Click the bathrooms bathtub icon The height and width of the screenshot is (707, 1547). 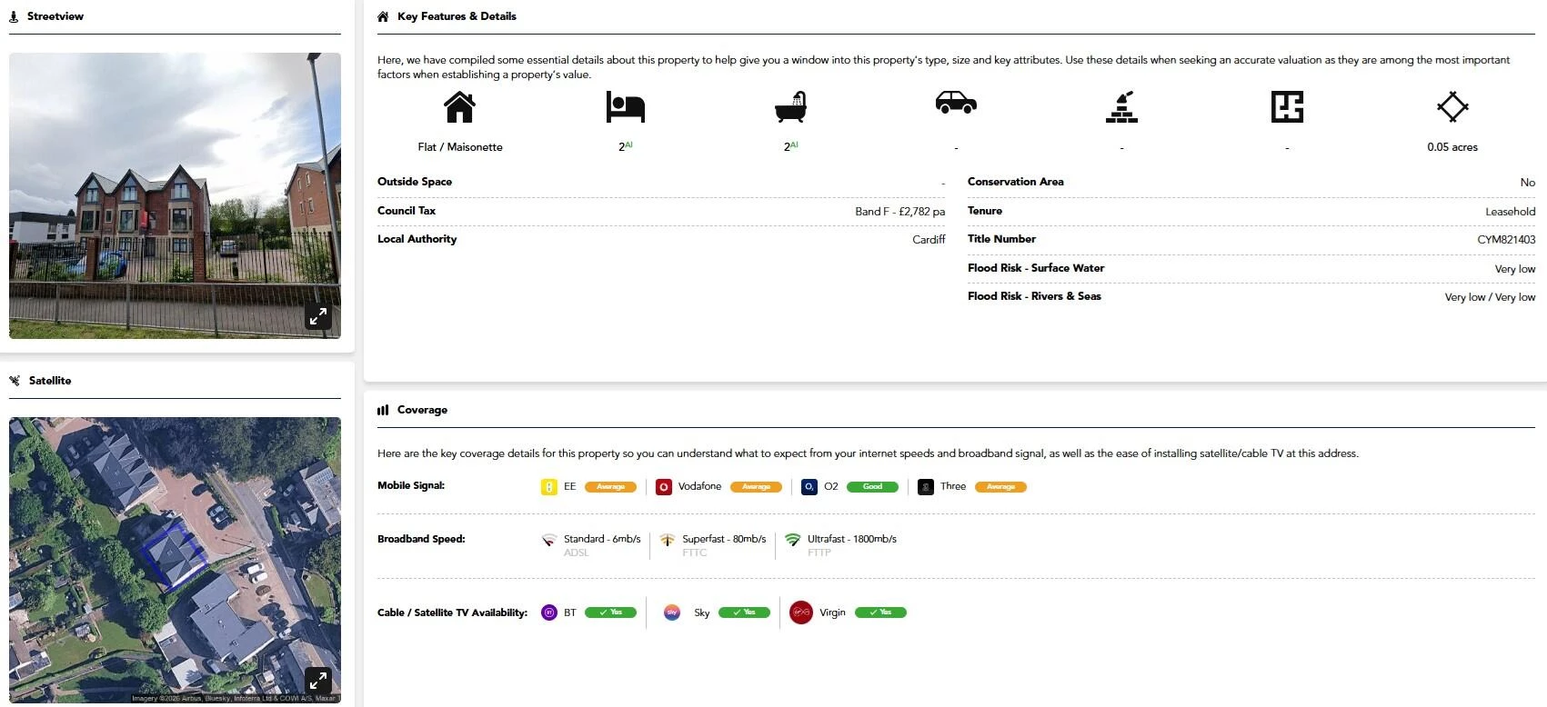point(790,107)
